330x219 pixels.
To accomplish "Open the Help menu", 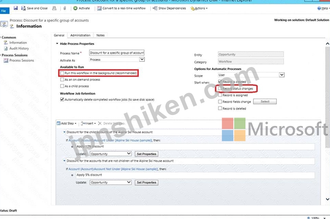I will tap(323, 8).
